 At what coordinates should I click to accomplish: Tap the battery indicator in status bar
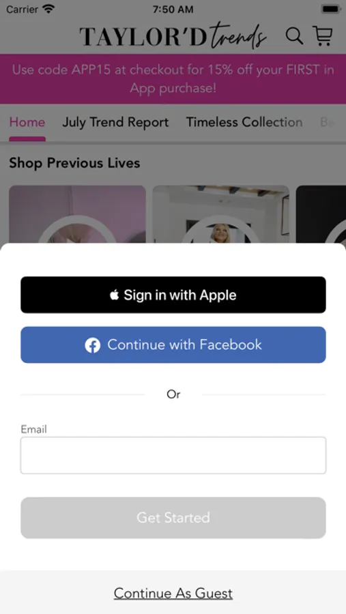[x=331, y=9]
